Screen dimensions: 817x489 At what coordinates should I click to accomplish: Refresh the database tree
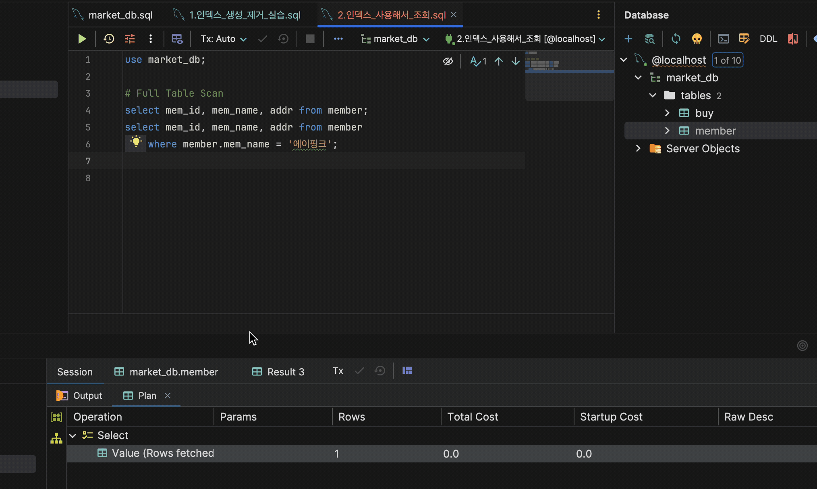[x=676, y=39]
